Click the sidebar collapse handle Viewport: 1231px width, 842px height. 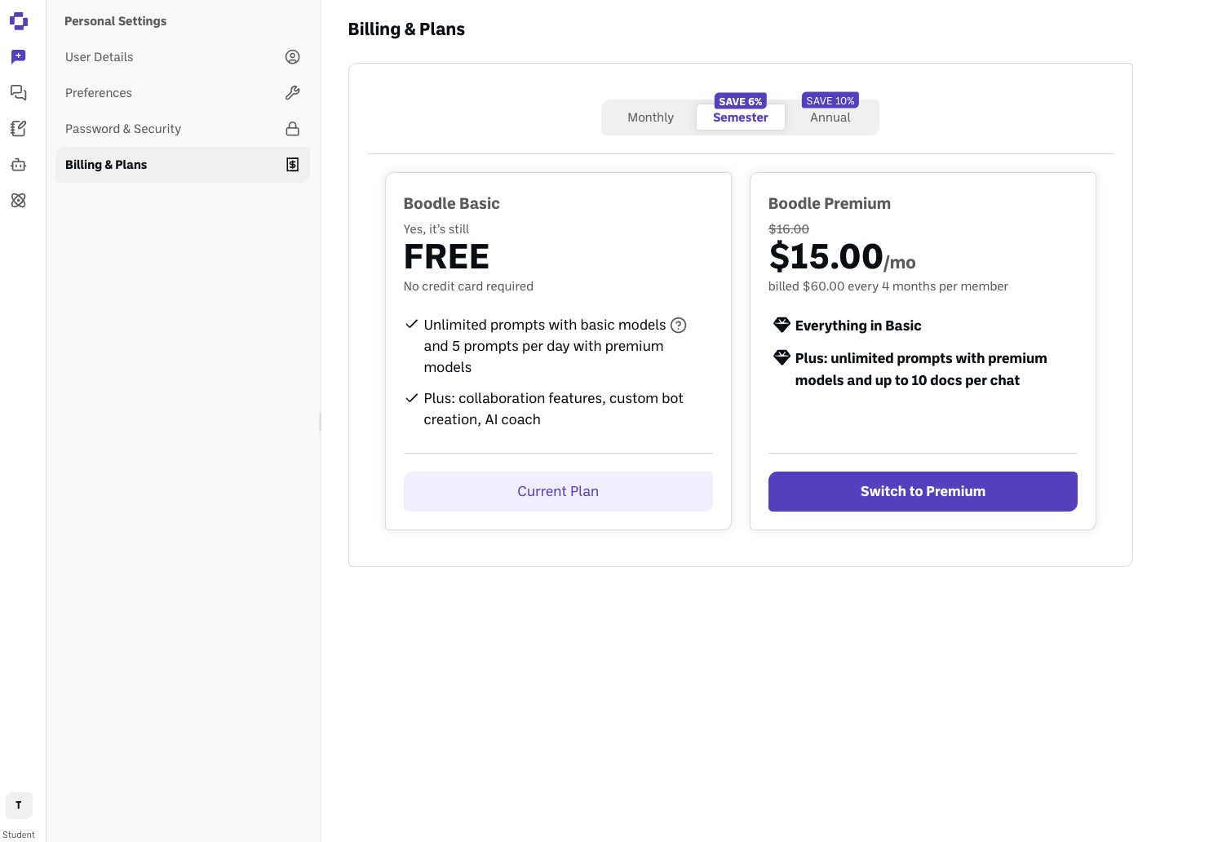320,422
